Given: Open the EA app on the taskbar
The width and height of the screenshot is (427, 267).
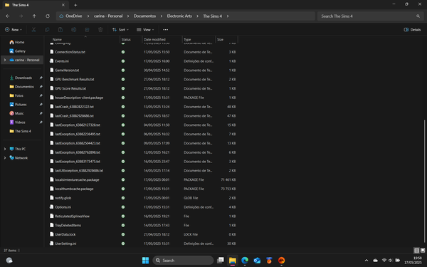Looking at the screenshot, I should tap(281, 261).
